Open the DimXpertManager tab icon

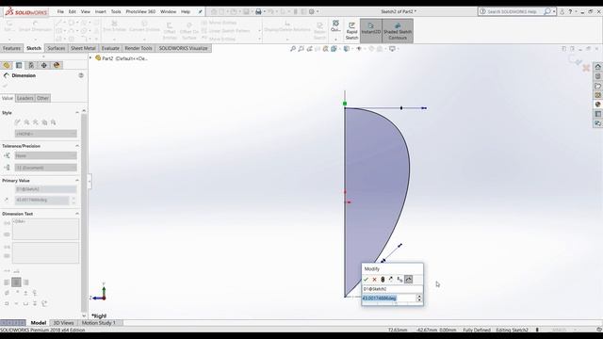[44, 65]
